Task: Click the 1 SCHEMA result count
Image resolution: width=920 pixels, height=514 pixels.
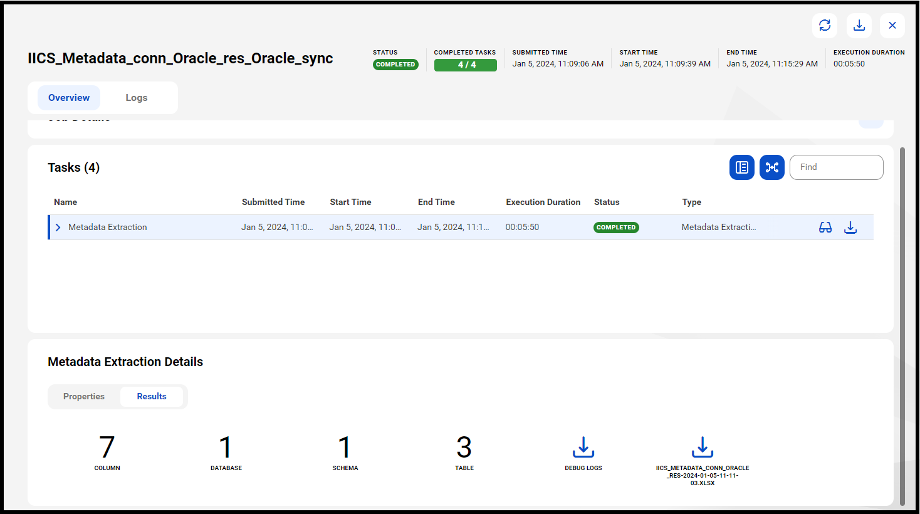Action: point(345,453)
